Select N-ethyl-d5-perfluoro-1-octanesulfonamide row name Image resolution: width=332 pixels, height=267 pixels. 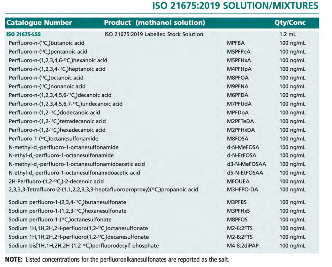pyautogui.click(x=61, y=156)
